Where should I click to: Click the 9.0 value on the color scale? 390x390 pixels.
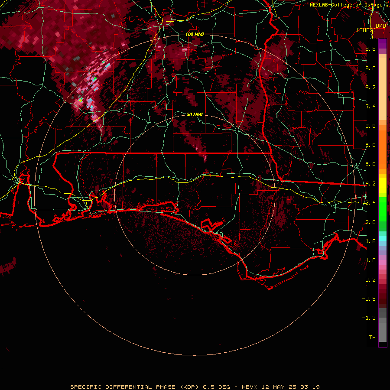[x=370, y=68]
